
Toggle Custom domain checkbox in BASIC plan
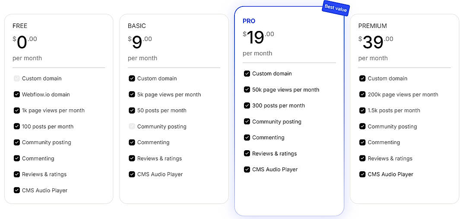[132, 78]
